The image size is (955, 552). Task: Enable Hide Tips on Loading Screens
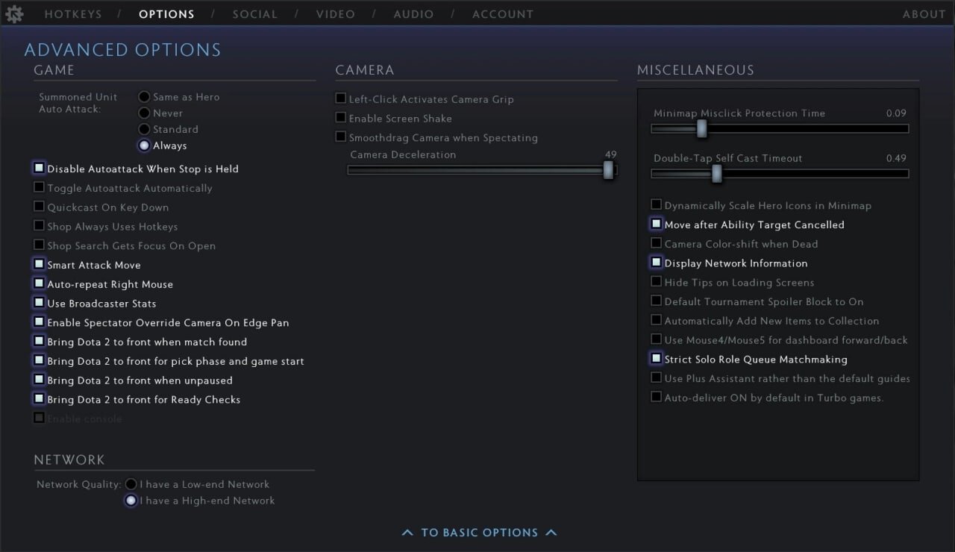tap(656, 282)
